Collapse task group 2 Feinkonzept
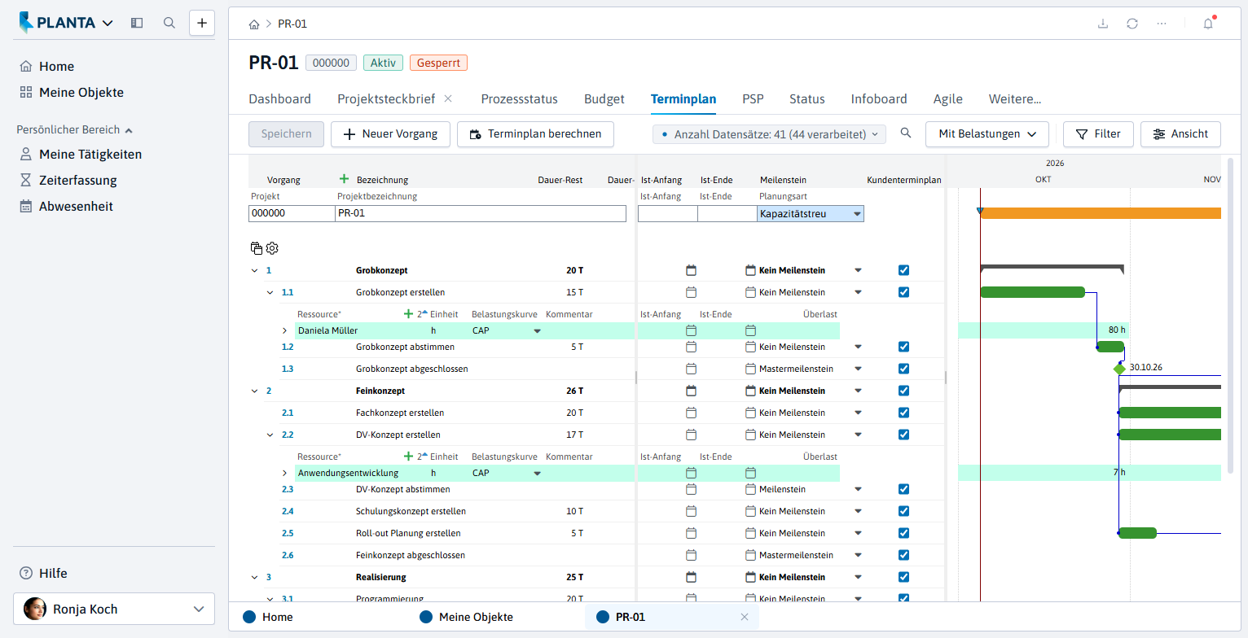This screenshot has height=638, width=1248. tap(254, 391)
